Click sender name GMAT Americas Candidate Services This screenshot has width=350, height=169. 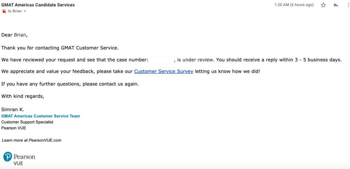[38, 5]
